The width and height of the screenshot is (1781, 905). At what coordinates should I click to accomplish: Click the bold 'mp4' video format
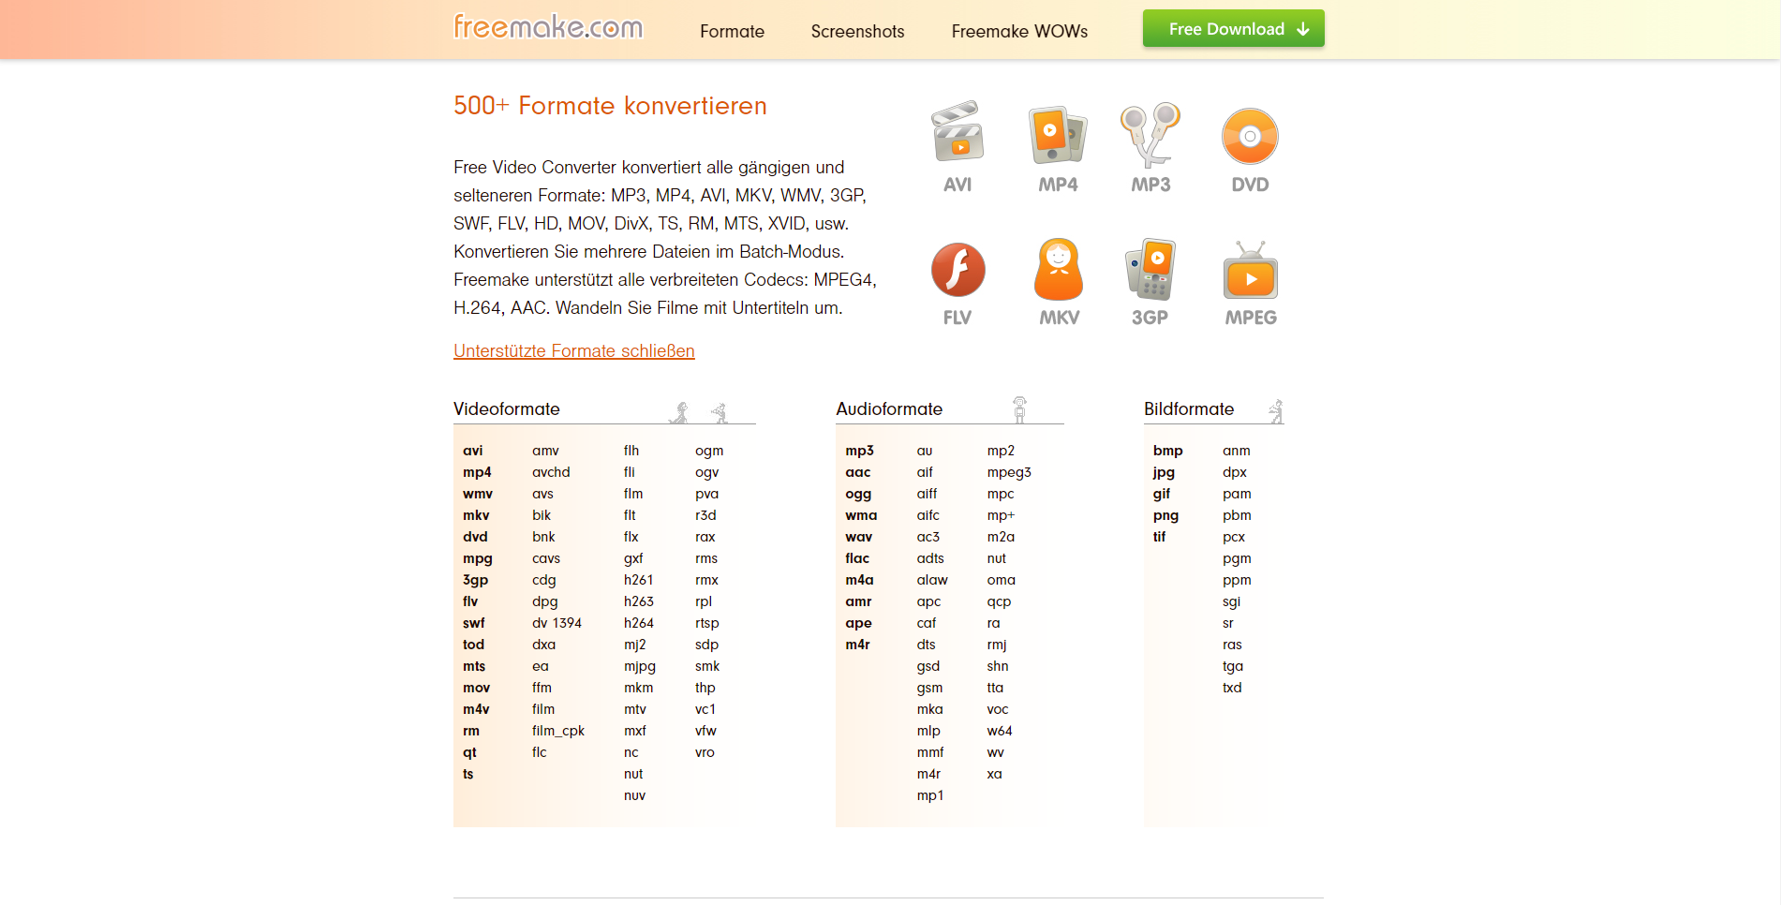point(477,472)
